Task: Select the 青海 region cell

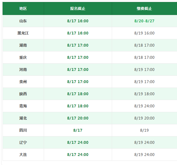Action: pos(23,106)
